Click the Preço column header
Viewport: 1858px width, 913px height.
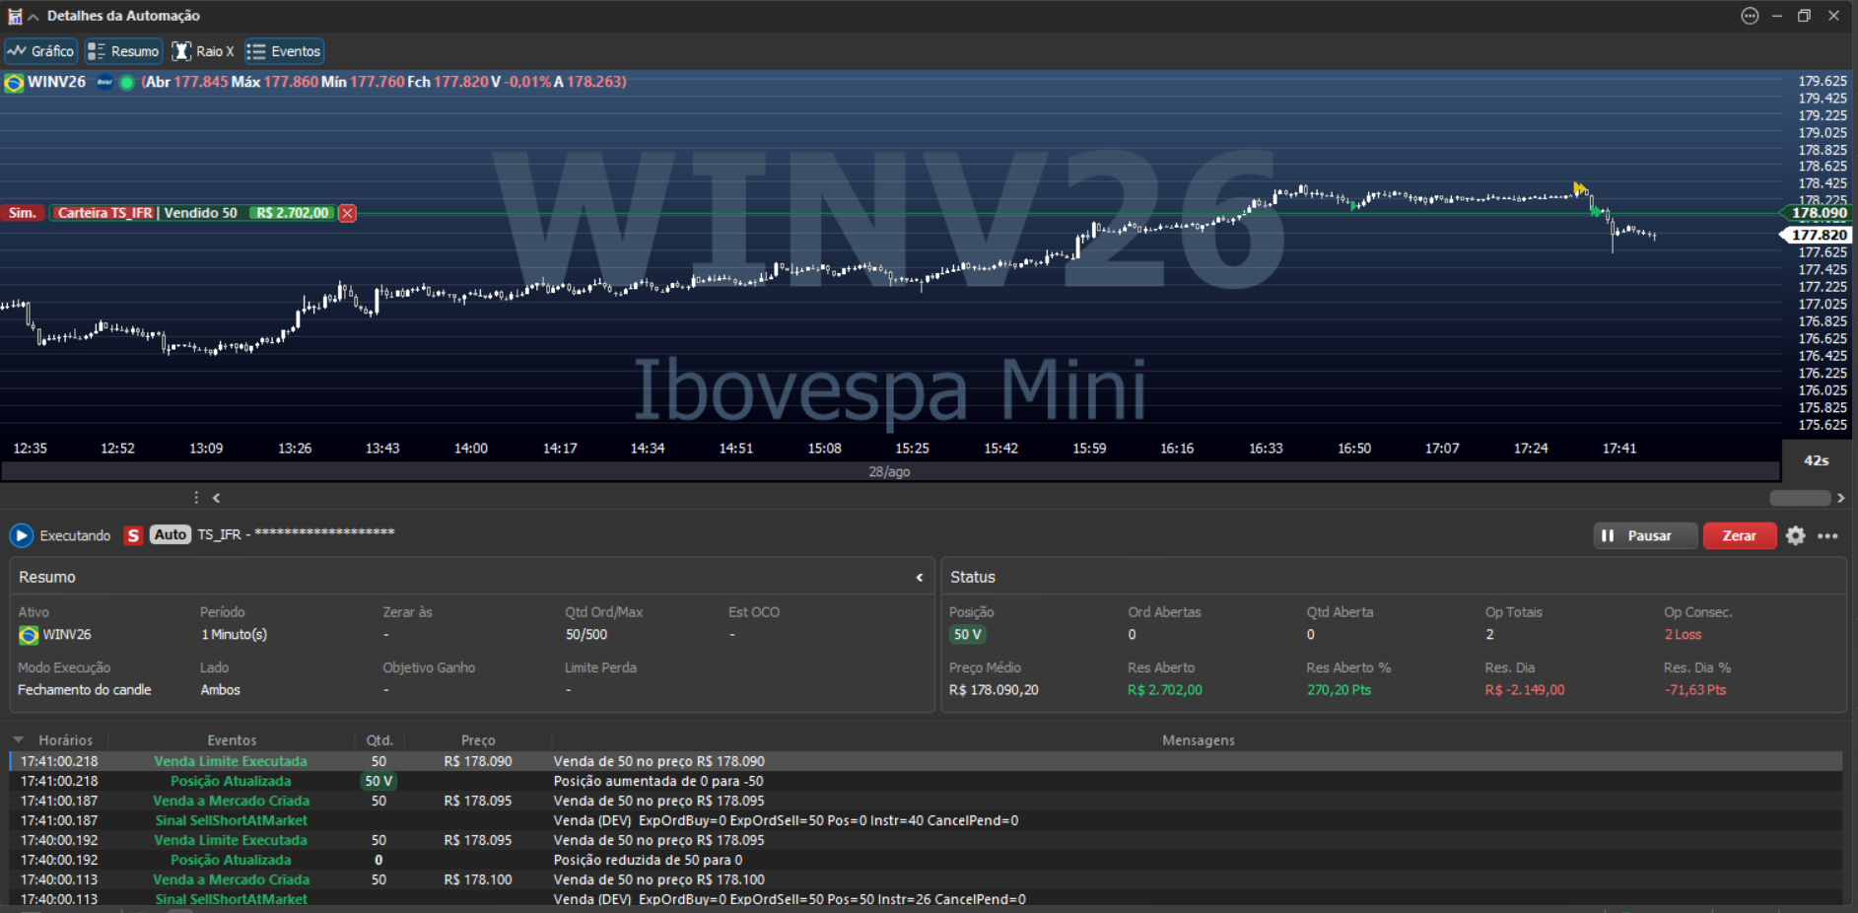click(x=478, y=740)
